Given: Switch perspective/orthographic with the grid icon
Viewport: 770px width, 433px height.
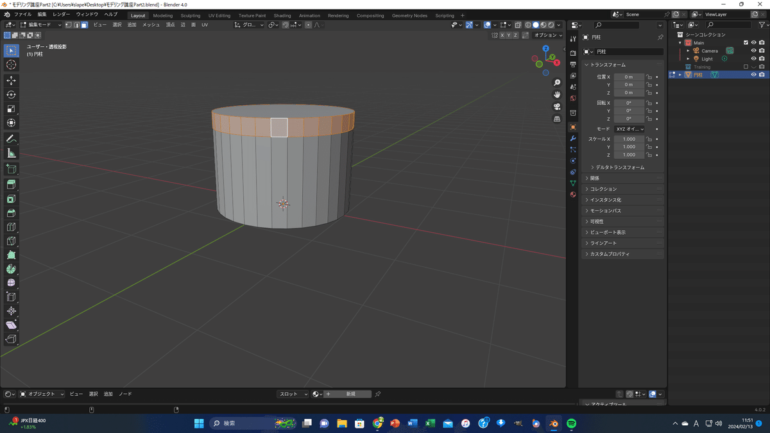Looking at the screenshot, I should click(x=557, y=119).
